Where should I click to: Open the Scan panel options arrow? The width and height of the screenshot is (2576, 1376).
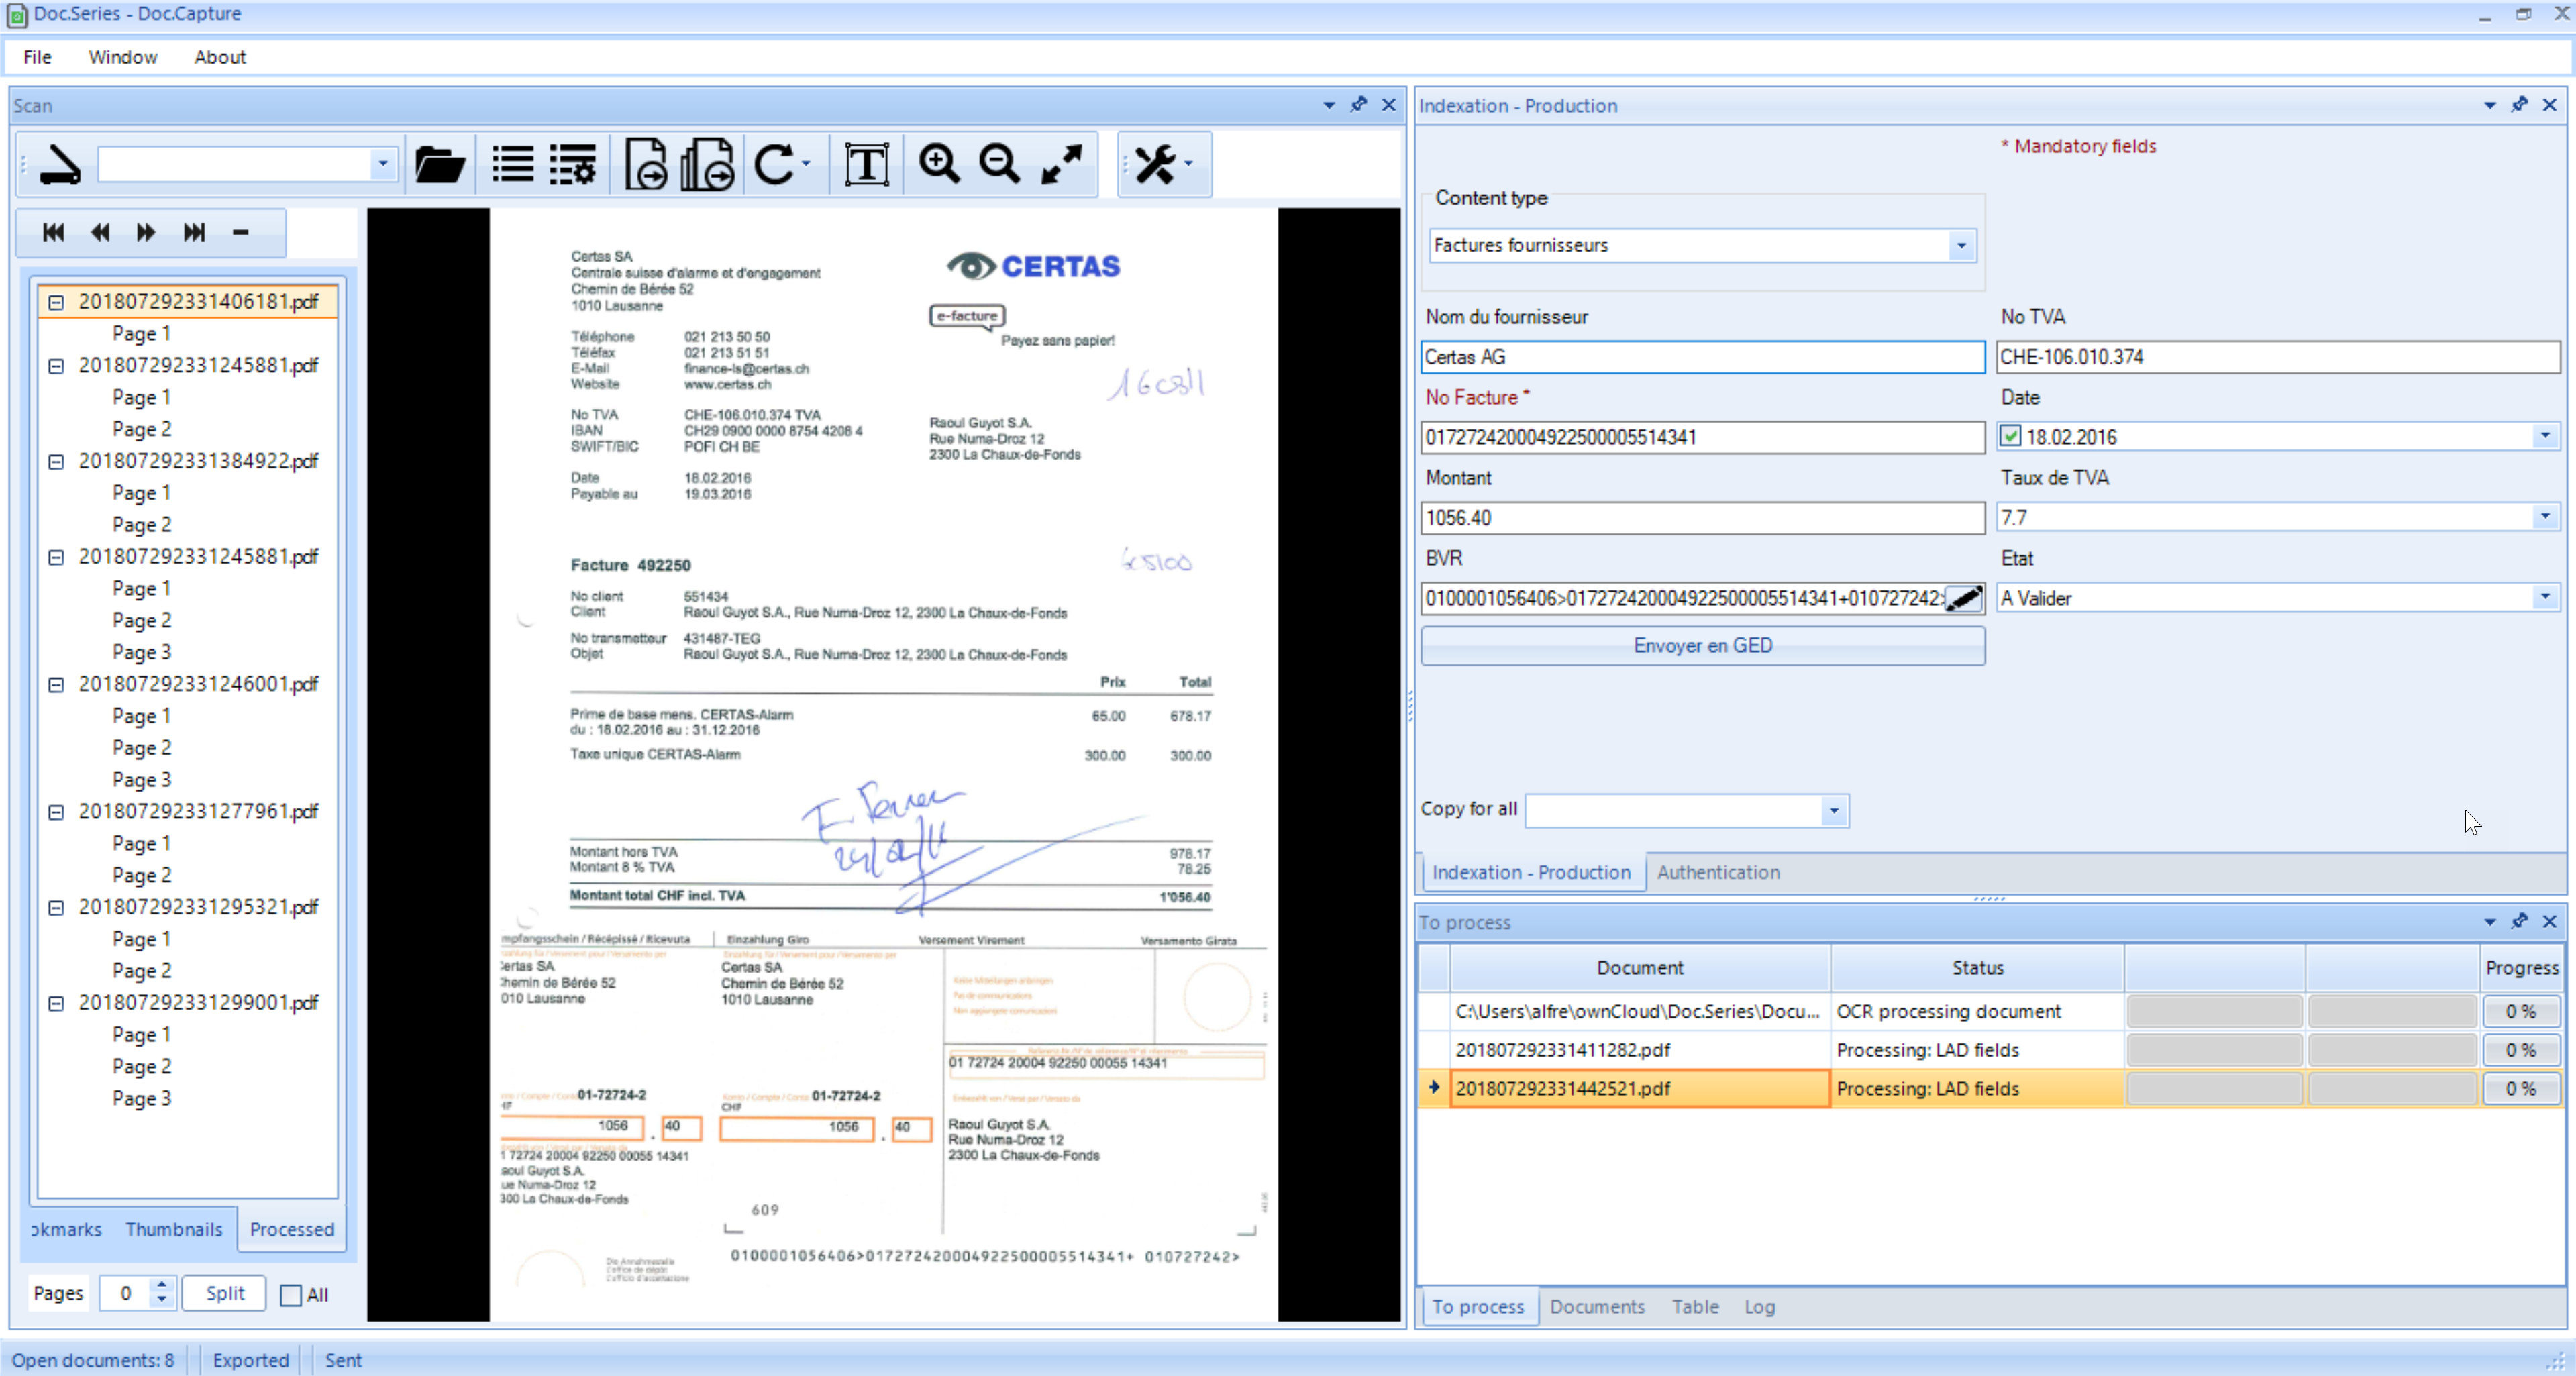click(1329, 104)
